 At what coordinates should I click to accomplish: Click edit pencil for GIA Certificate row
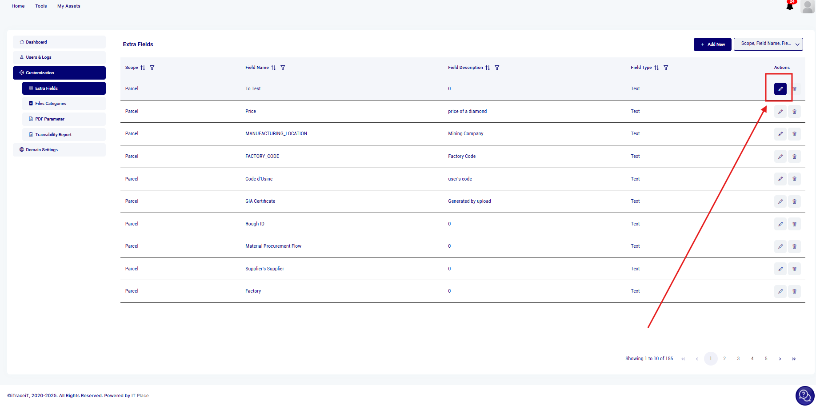click(x=780, y=201)
